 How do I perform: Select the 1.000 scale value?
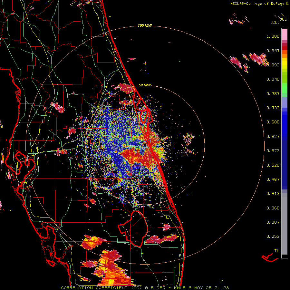(x=273, y=36)
